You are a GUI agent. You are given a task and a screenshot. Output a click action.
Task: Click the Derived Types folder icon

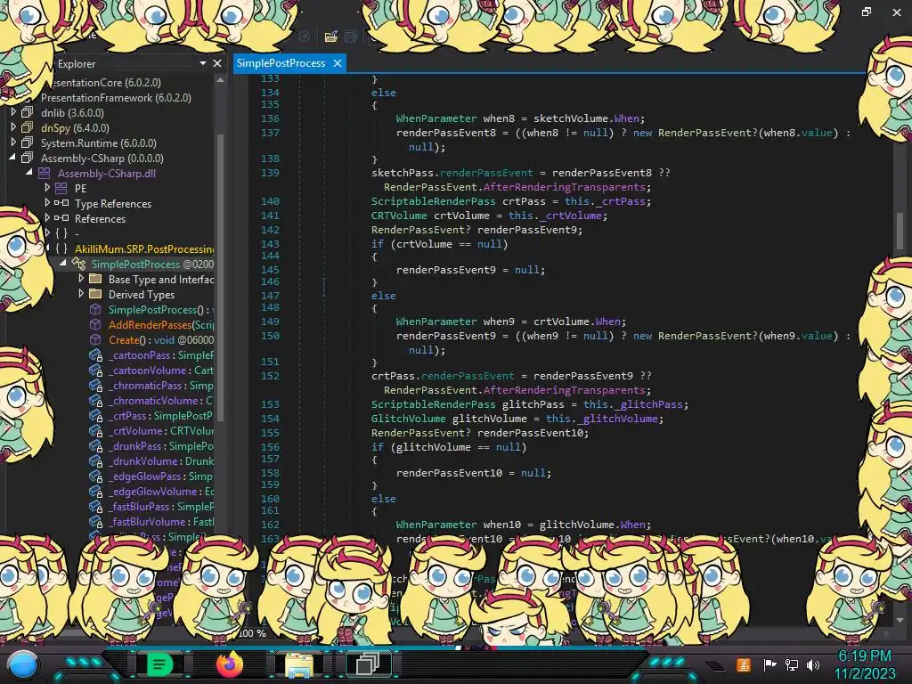(94, 294)
